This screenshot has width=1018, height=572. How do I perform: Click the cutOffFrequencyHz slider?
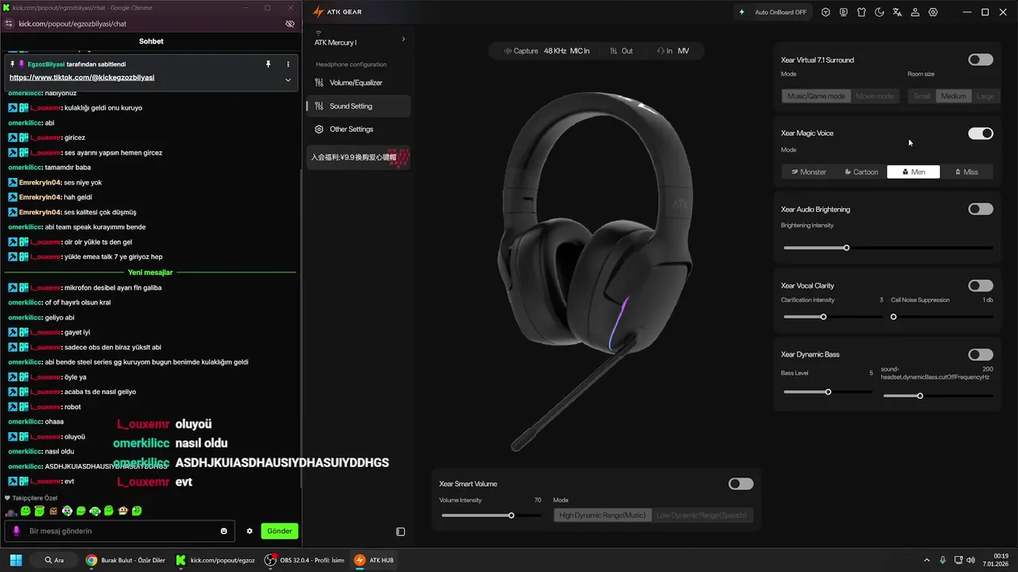pos(938,396)
